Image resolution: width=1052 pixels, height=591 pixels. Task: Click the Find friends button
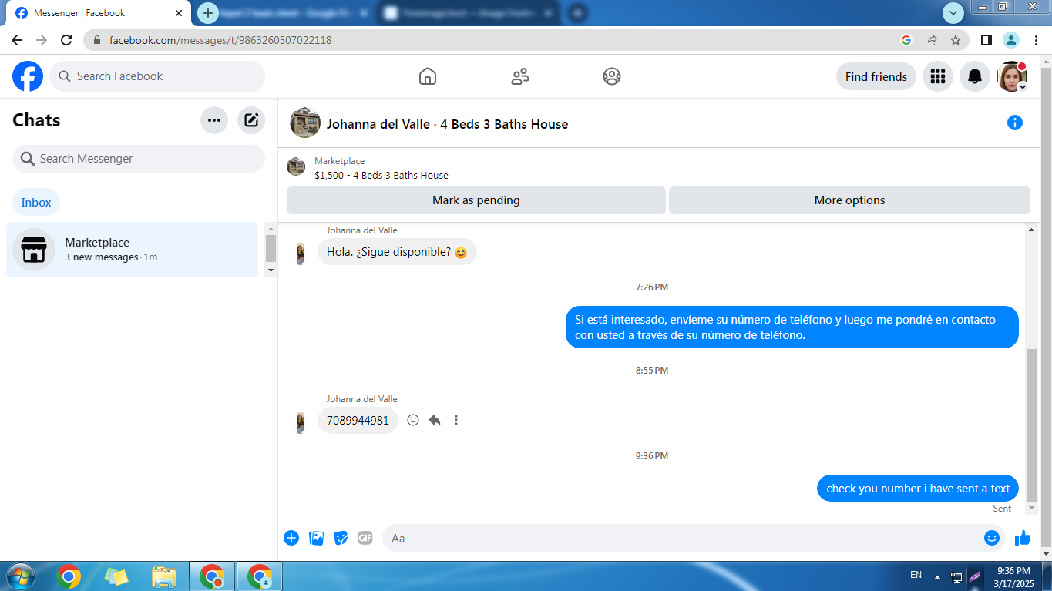tap(876, 76)
